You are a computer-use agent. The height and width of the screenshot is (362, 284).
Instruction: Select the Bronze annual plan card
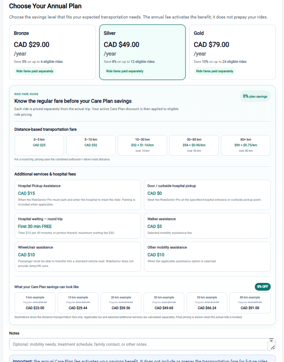tap(52, 52)
